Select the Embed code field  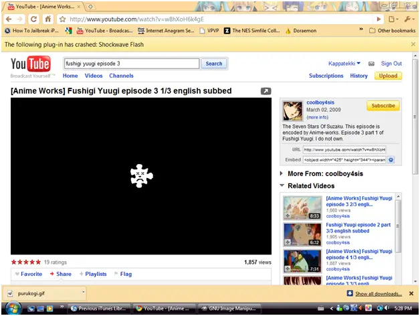coord(344,160)
